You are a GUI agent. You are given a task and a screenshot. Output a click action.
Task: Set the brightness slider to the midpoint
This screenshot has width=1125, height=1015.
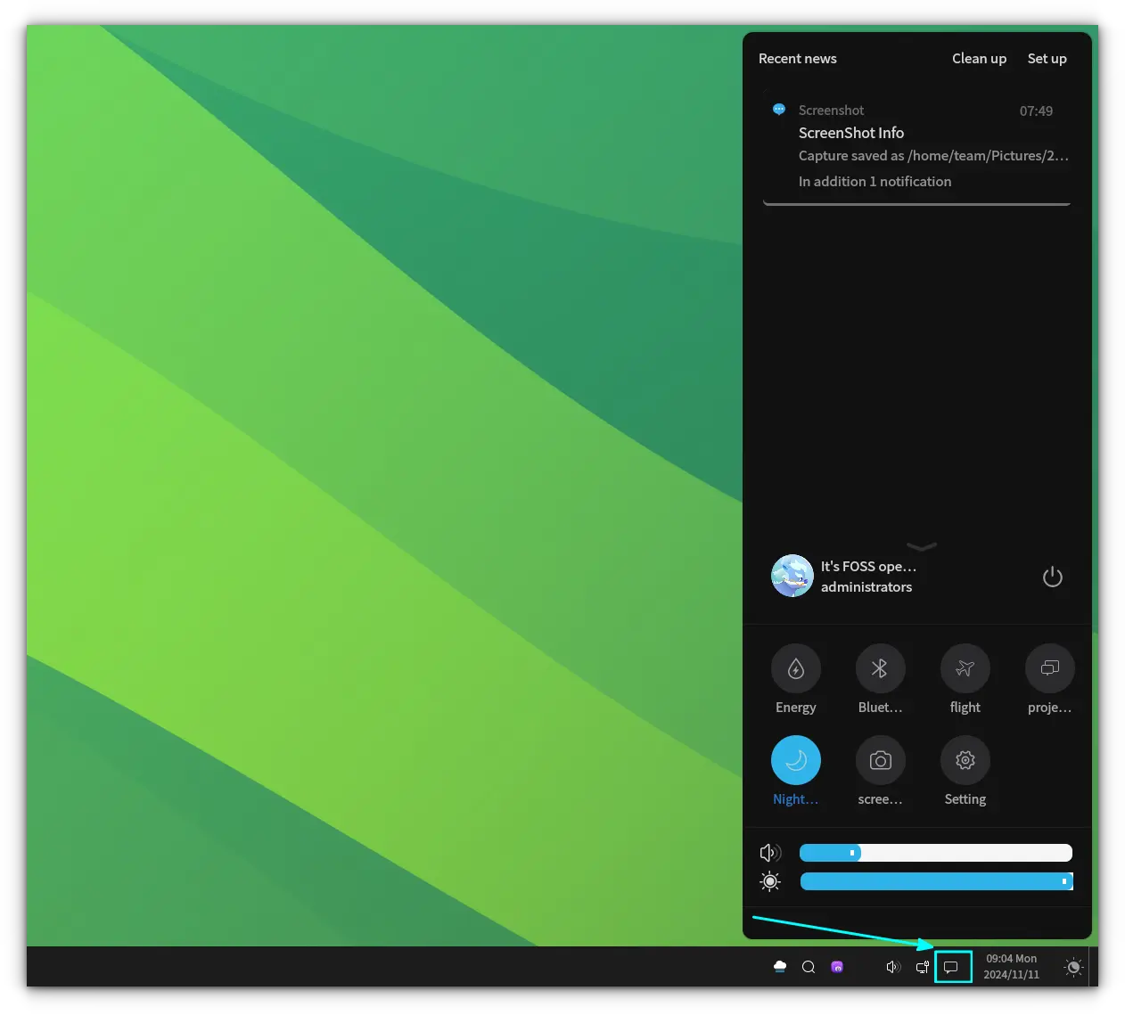[x=936, y=881]
